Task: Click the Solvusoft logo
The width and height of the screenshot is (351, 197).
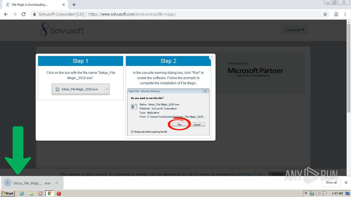Action: [61, 30]
